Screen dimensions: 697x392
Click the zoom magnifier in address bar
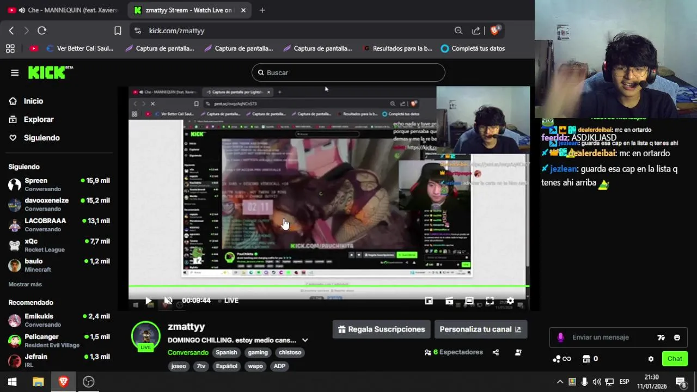(x=458, y=30)
